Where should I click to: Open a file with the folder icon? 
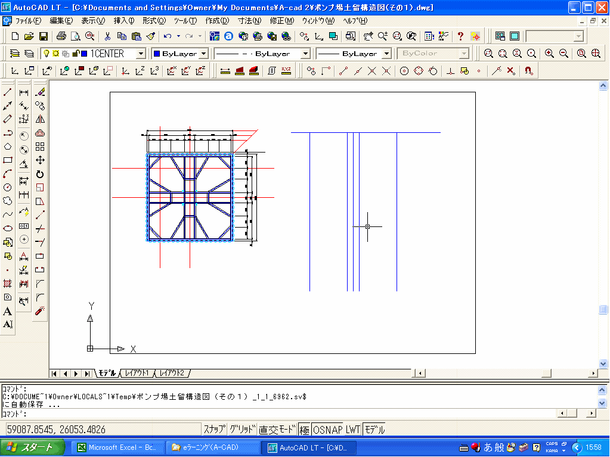click(x=29, y=36)
